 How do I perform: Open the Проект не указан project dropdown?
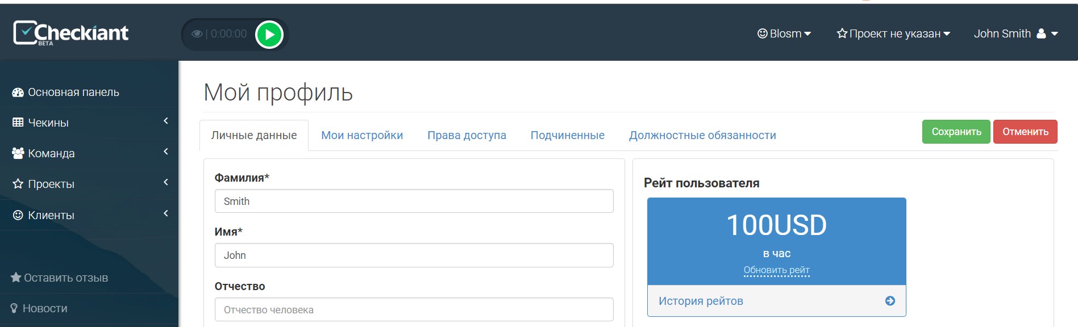(893, 33)
